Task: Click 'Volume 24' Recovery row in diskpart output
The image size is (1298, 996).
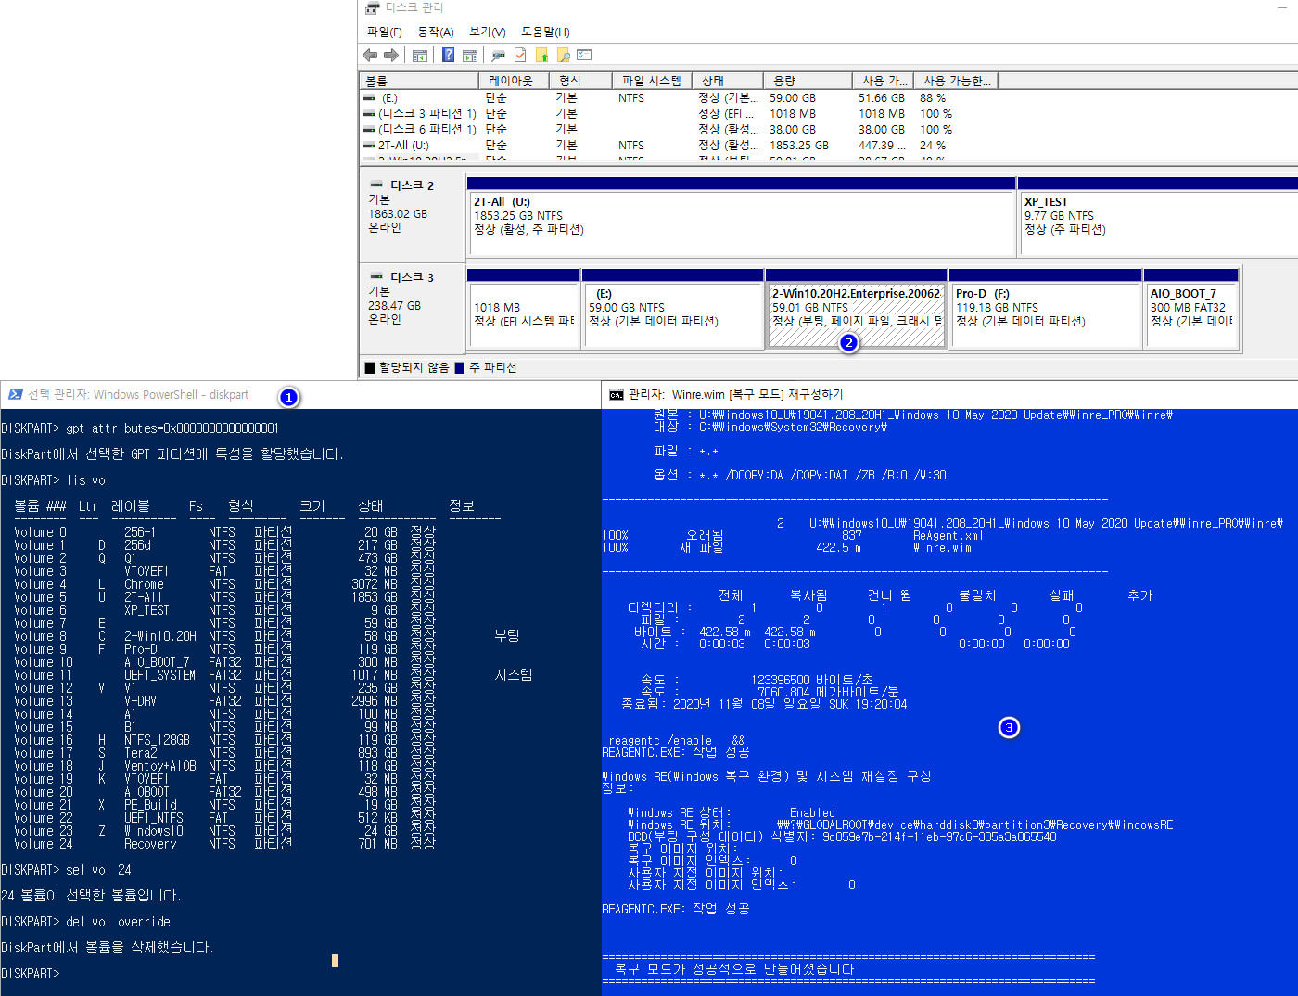Action: [x=224, y=844]
